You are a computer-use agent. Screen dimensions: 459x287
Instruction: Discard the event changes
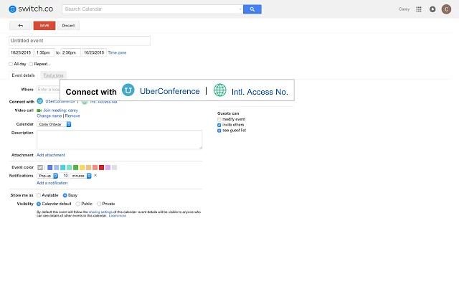pos(68,26)
